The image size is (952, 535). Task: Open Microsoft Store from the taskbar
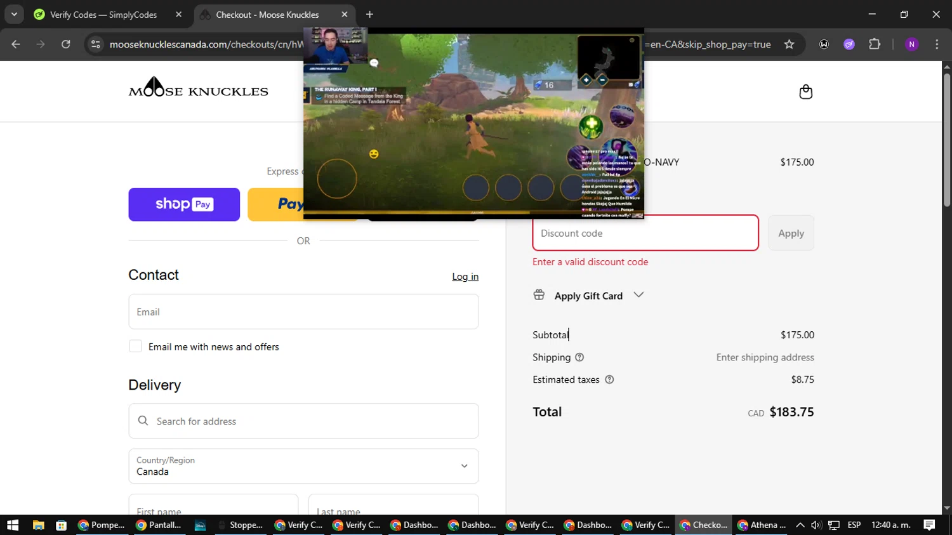click(x=62, y=525)
